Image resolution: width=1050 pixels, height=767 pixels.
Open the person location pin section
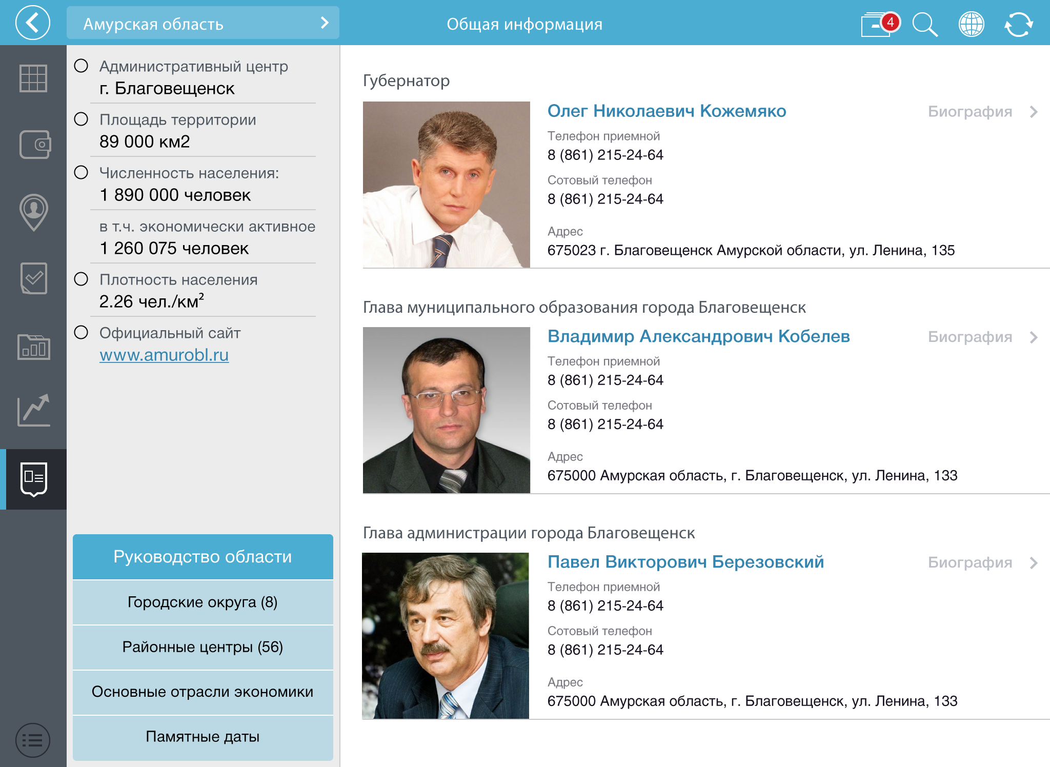34,212
